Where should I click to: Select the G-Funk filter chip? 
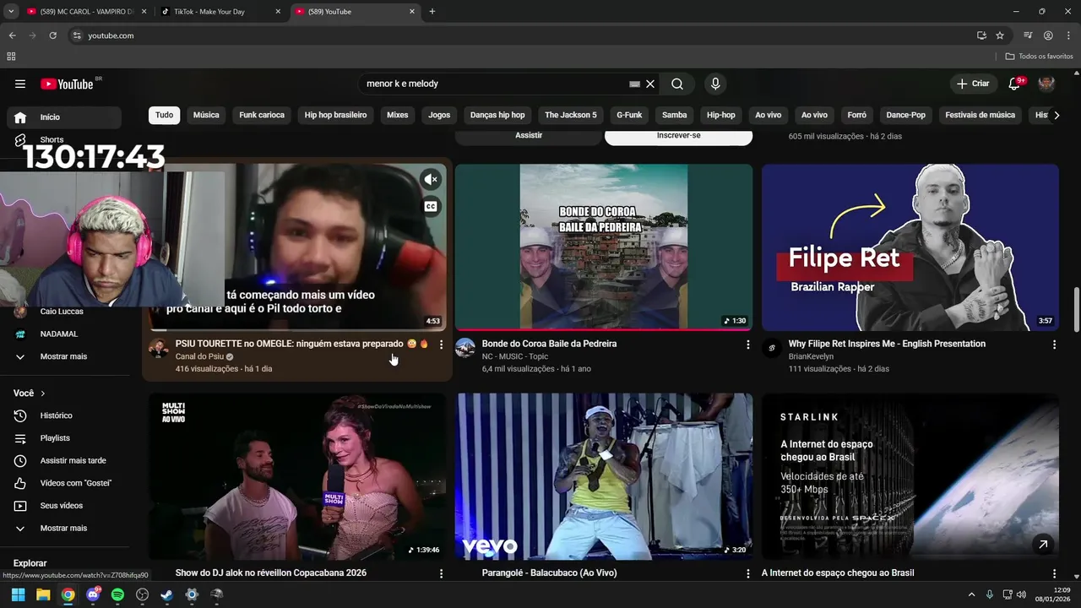click(x=629, y=115)
